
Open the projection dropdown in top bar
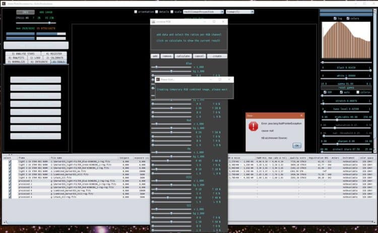pyautogui.click(x=203, y=12)
